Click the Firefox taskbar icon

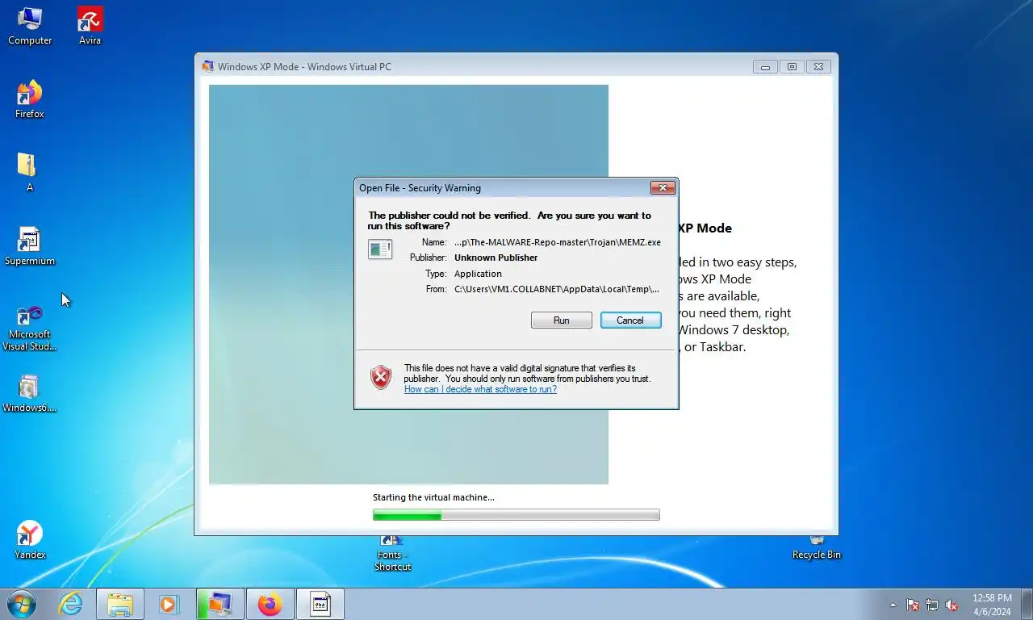270,604
